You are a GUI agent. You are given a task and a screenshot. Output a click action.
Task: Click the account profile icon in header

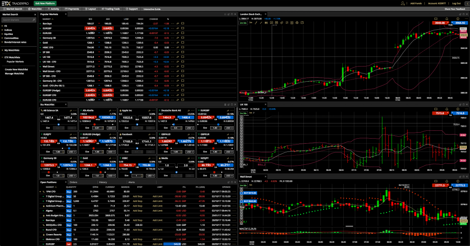pos(403,3)
